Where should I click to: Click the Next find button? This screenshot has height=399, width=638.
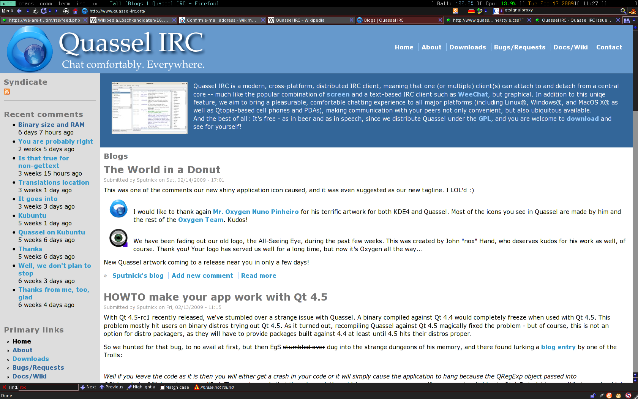pyautogui.click(x=88, y=387)
